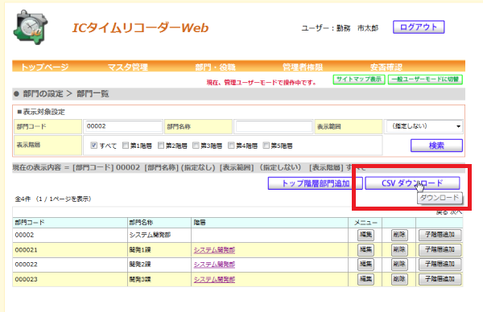Focus the 部門コード input field
This screenshot has width=483, height=312.
123,126
